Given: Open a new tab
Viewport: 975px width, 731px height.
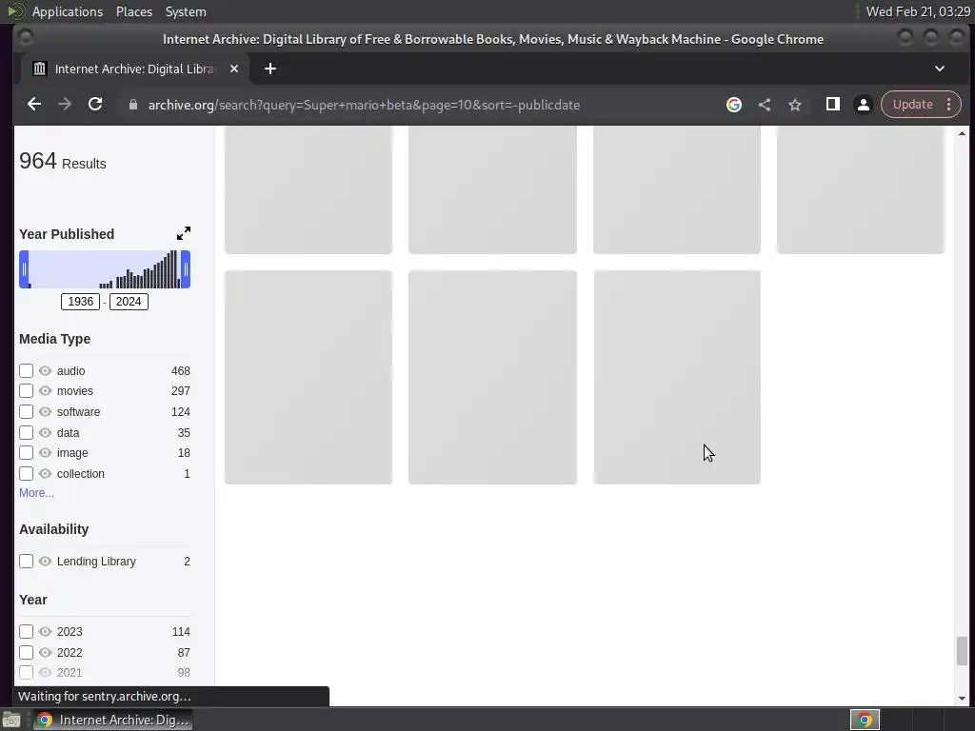Looking at the screenshot, I should pyautogui.click(x=269, y=69).
